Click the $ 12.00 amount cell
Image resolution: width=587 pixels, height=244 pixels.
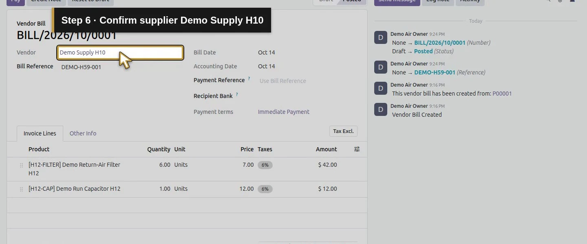tap(328, 189)
